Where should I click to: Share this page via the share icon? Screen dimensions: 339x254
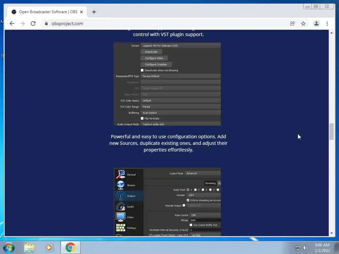coord(293,23)
